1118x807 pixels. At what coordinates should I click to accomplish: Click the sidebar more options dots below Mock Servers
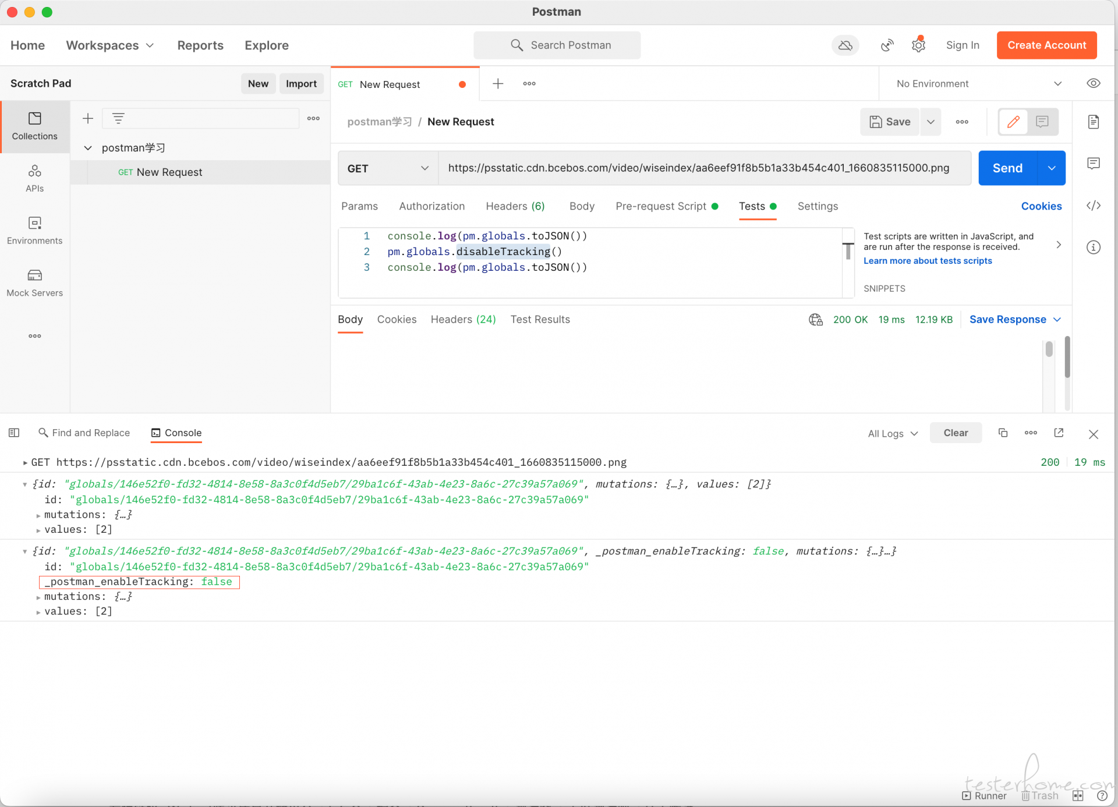pyautogui.click(x=35, y=336)
